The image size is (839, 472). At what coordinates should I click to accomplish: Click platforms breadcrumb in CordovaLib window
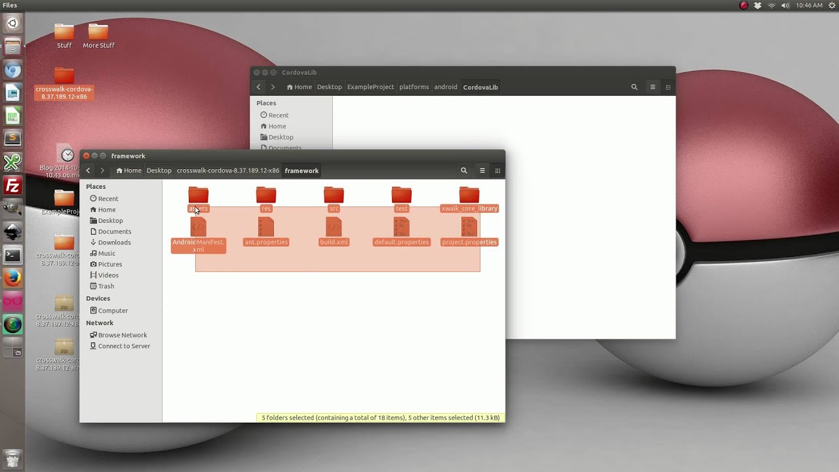tap(414, 87)
